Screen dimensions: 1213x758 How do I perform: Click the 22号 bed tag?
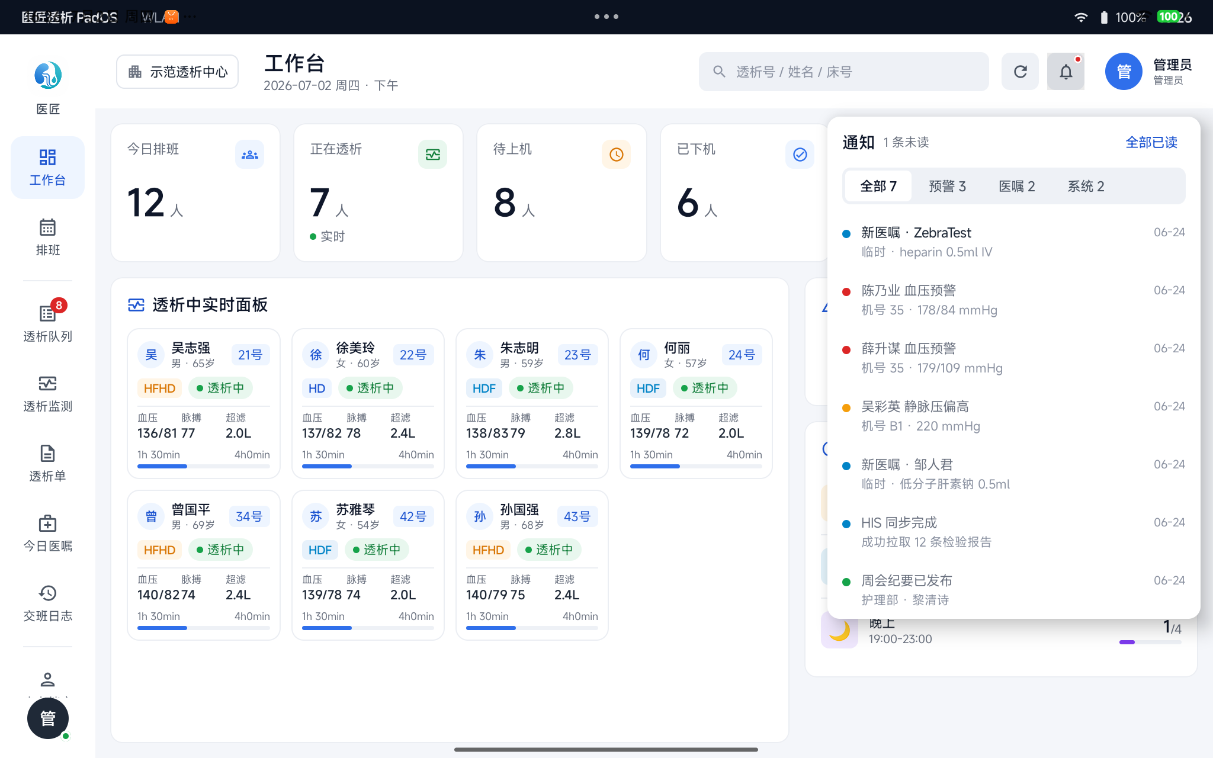(413, 355)
